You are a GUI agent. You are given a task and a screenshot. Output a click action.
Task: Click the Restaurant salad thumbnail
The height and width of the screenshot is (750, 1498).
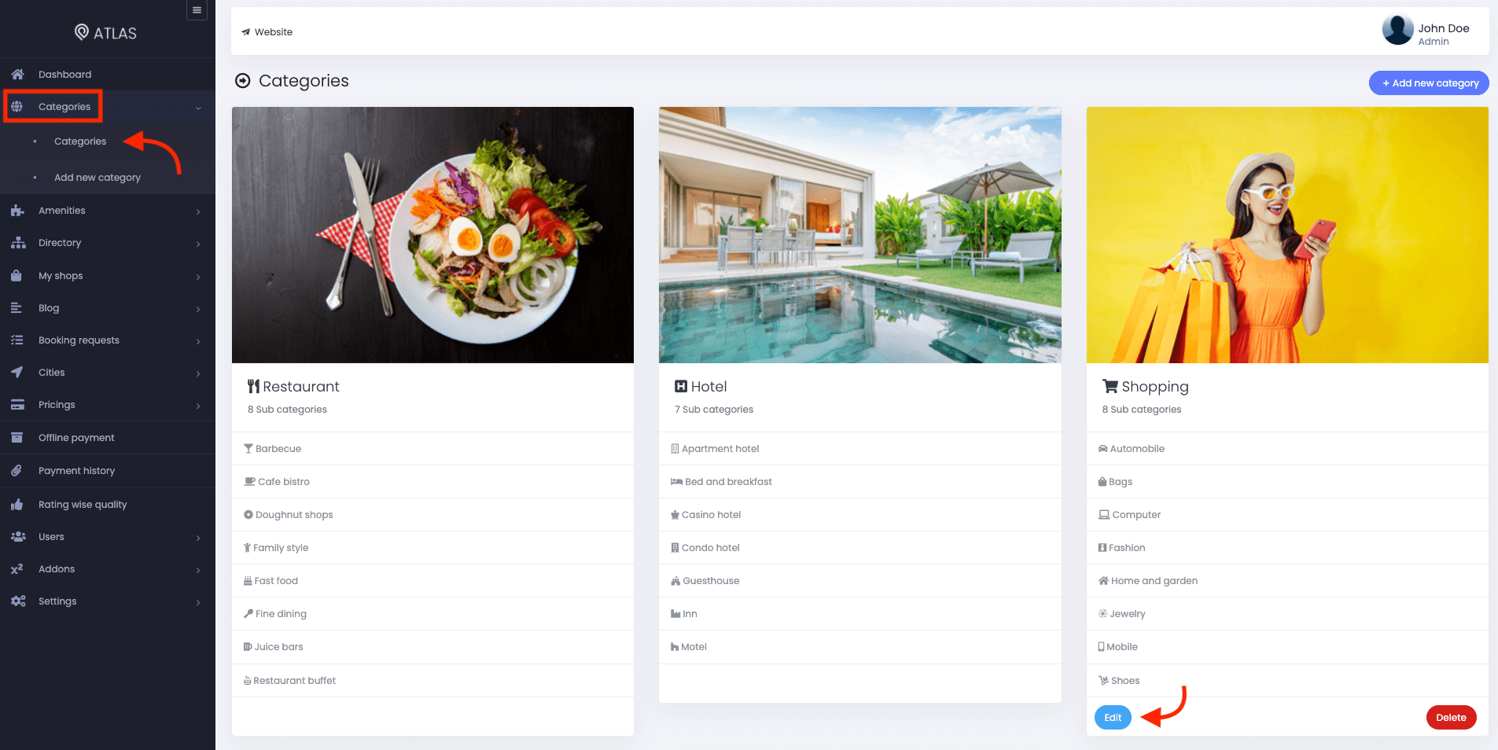[432, 235]
